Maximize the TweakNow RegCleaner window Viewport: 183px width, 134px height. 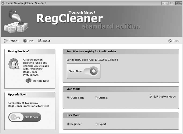[x=172, y=3]
